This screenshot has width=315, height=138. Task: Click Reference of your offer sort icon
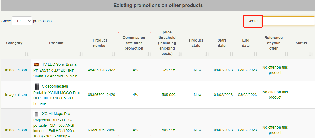(x=287, y=54)
